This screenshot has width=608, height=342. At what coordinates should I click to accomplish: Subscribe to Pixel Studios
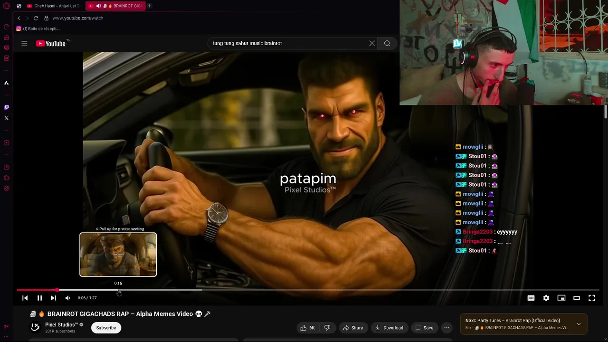pos(106,328)
